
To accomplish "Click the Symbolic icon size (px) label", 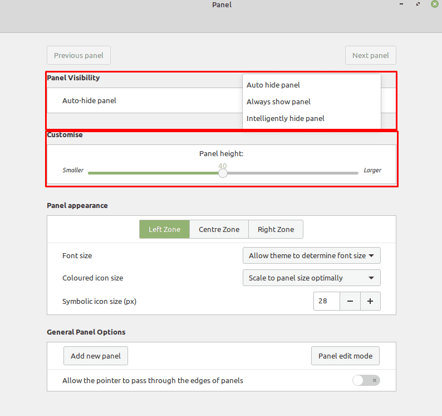I will click(x=99, y=301).
